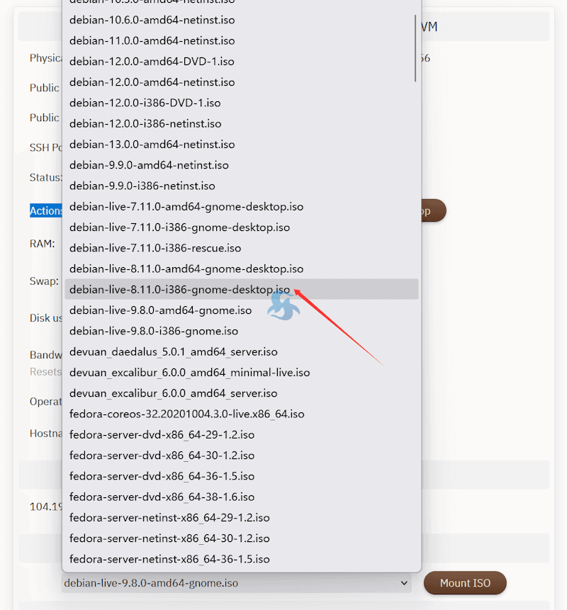The image size is (567, 610).
Task: Click the highlighted Actions label
Action: pyautogui.click(x=47, y=211)
